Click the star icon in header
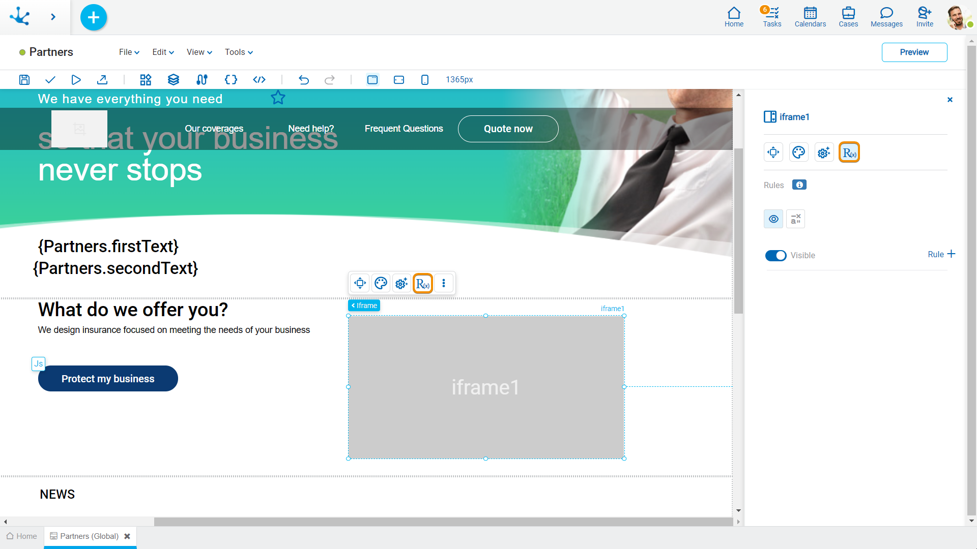The width and height of the screenshot is (977, 549). 278,97
